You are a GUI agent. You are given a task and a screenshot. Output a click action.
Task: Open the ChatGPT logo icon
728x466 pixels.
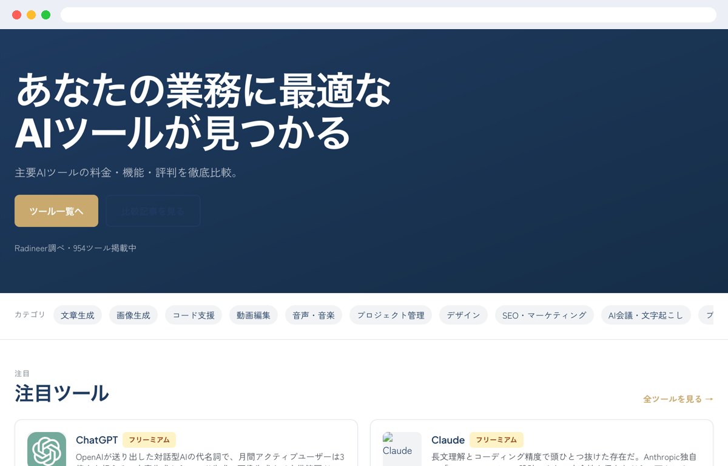[x=47, y=449]
